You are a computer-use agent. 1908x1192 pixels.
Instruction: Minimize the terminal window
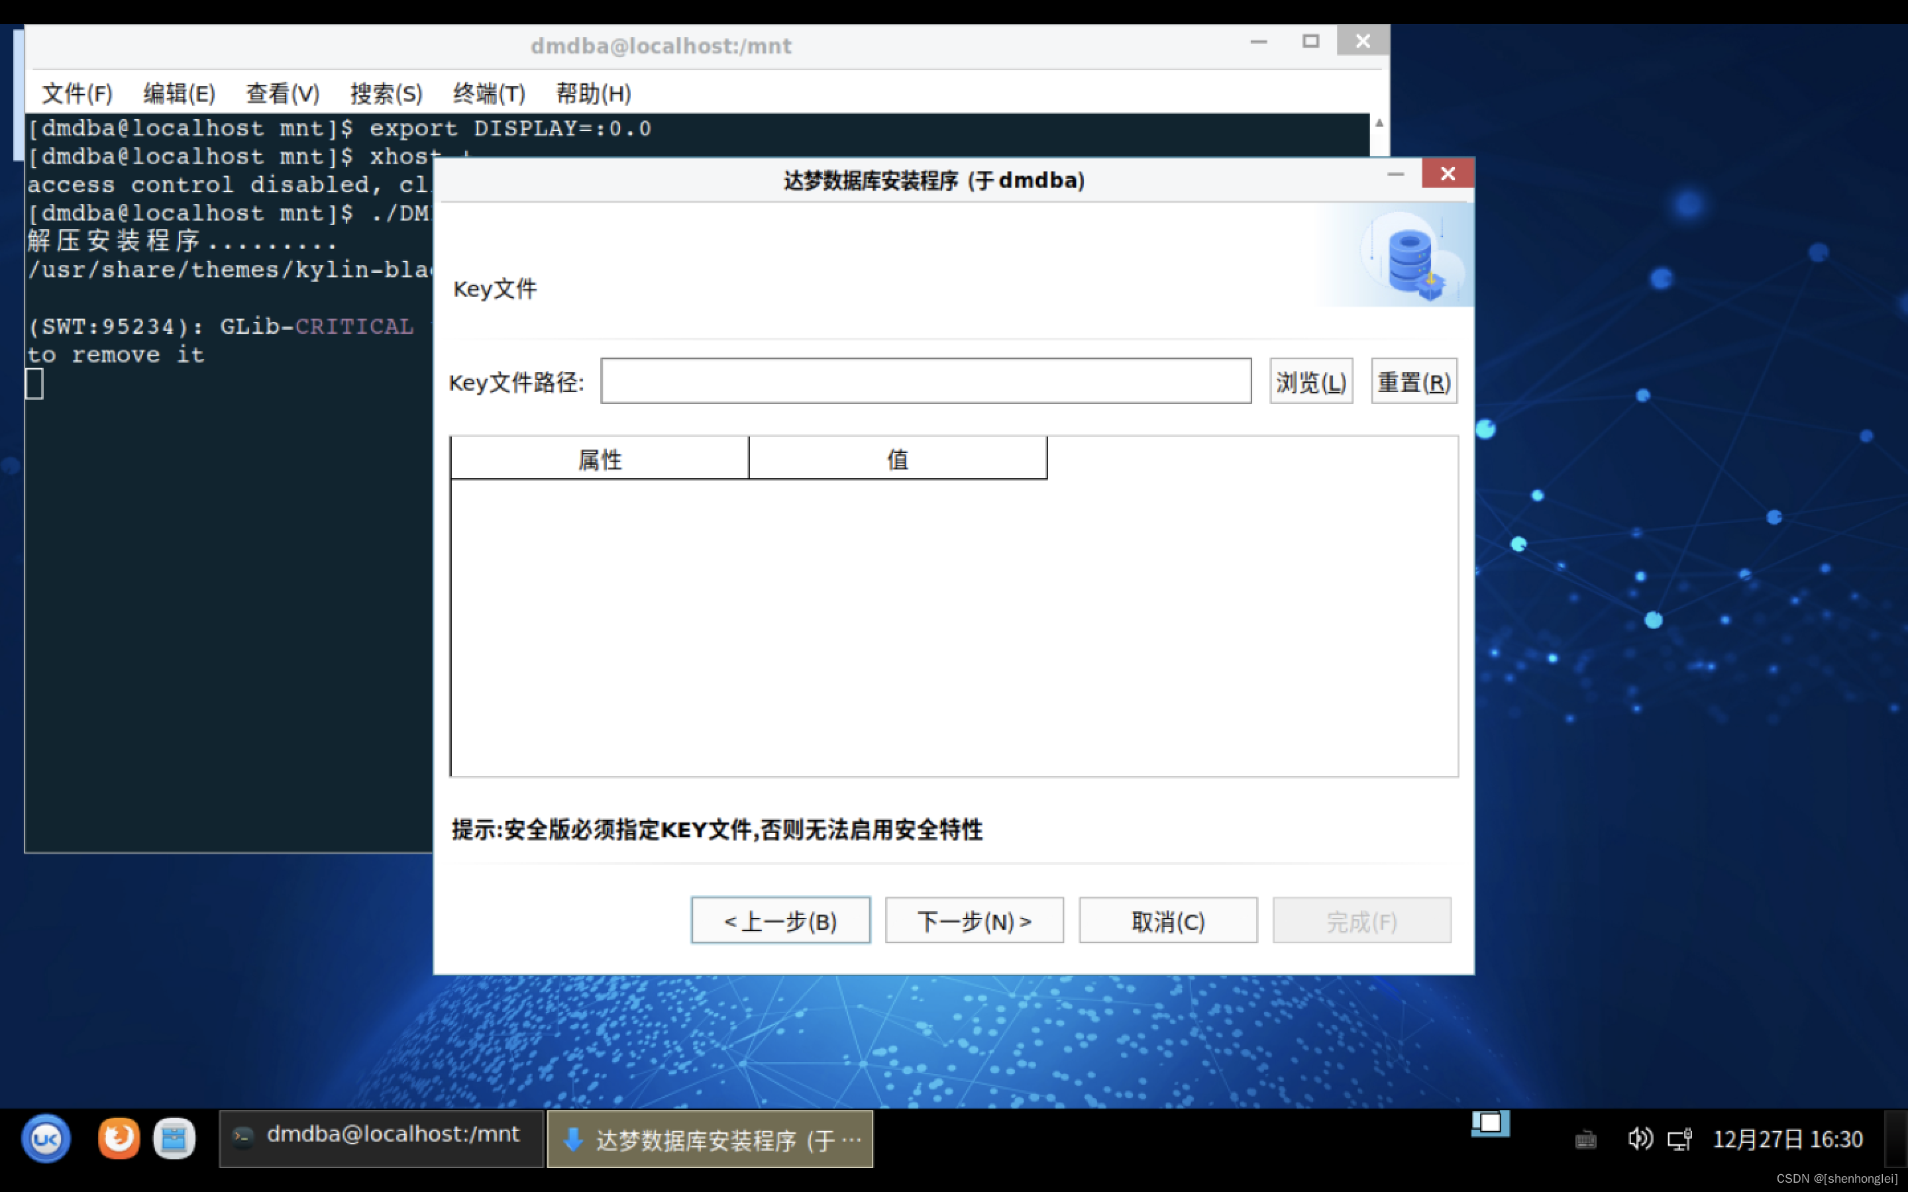(x=1258, y=41)
